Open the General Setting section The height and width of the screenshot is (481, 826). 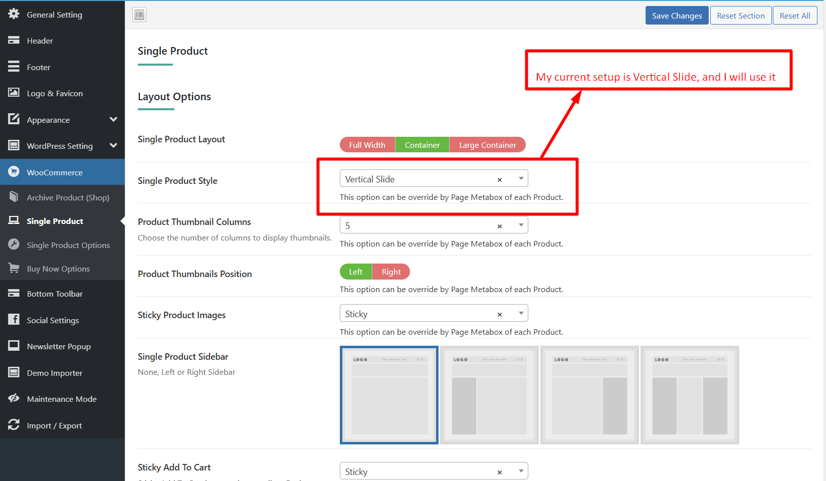pyautogui.click(x=62, y=15)
